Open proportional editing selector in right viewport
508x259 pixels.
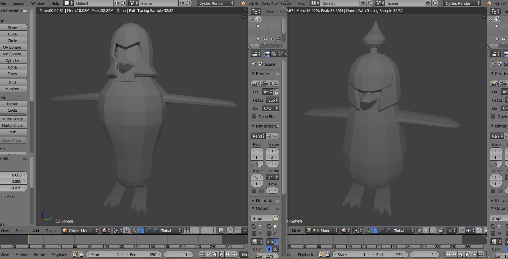tap(451, 230)
